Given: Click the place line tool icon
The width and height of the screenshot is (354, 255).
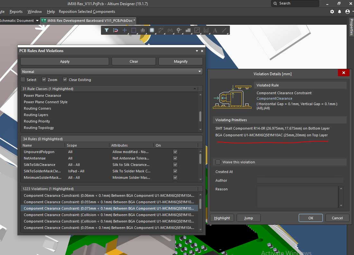Looking at the screenshot, I should coord(224,31).
